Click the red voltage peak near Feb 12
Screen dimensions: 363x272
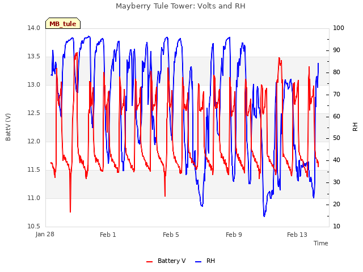tap(280, 58)
